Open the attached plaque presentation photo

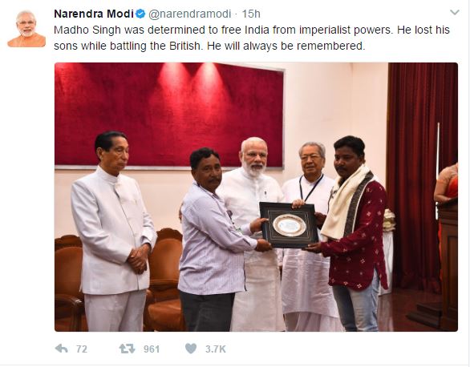(256, 197)
